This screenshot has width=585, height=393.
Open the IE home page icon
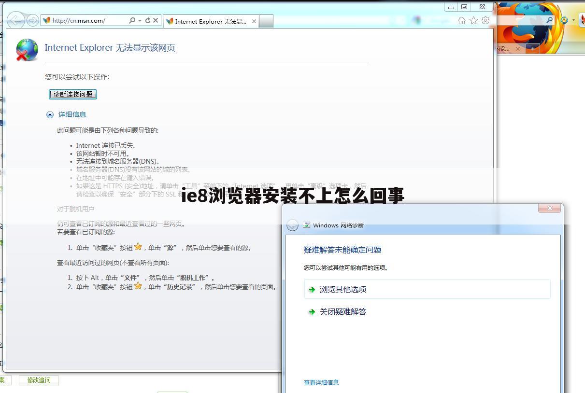(x=461, y=21)
